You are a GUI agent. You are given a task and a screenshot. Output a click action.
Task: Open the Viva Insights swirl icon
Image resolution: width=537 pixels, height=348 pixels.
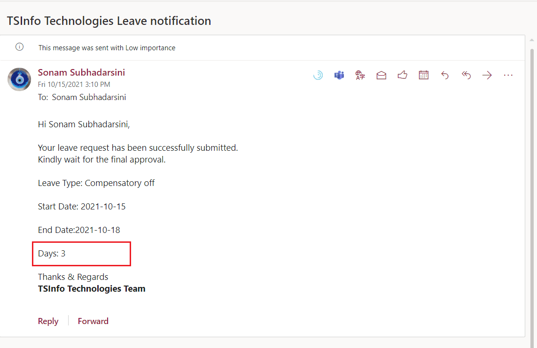(318, 75)
